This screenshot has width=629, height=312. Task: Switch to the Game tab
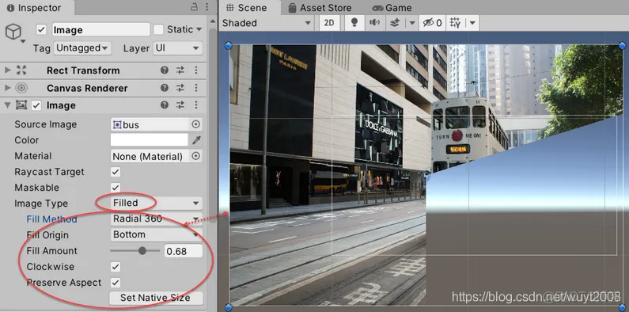392,8
